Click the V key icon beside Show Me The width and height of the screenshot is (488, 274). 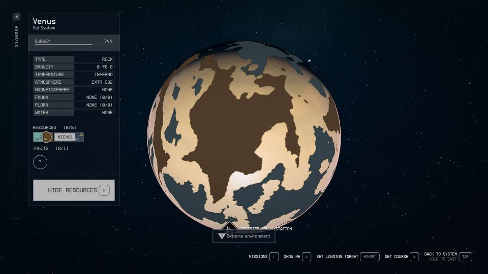click(x=307, y=257)
